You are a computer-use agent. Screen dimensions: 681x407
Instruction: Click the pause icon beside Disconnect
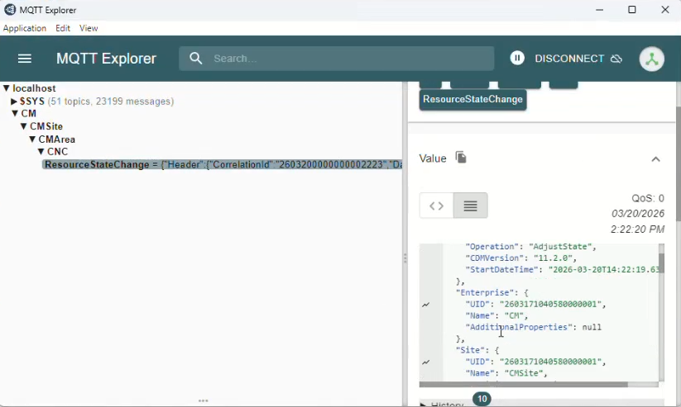pyautogui.click(x=517, y=58)
